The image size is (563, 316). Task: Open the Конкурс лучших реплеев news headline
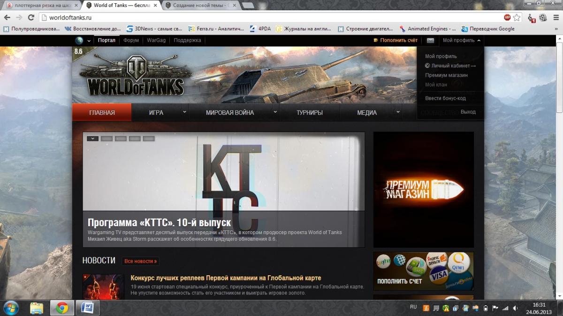[226, 278]
